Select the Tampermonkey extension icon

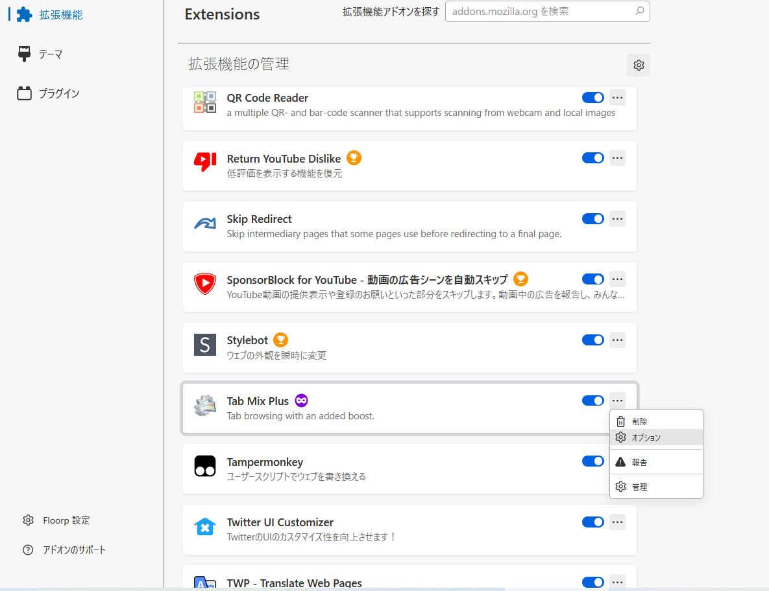[x=205, y=465]
